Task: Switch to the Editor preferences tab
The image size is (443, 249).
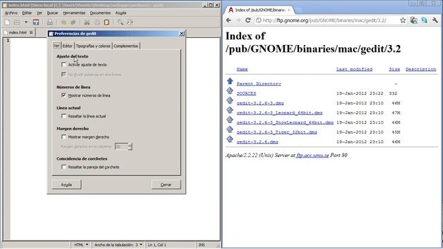Action: click(x=67, y=46)
